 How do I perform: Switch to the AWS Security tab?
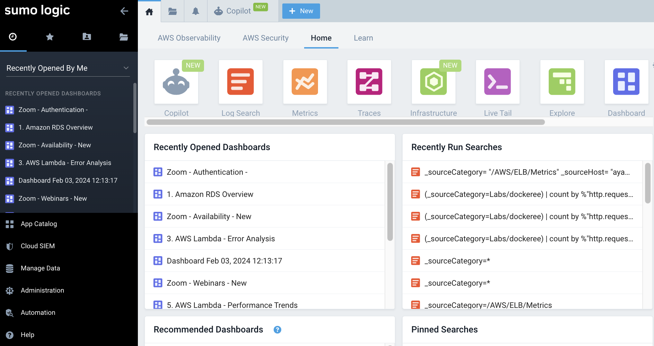265,38
